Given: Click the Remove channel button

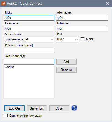Looking at the screenshot, I should (66, 70).
